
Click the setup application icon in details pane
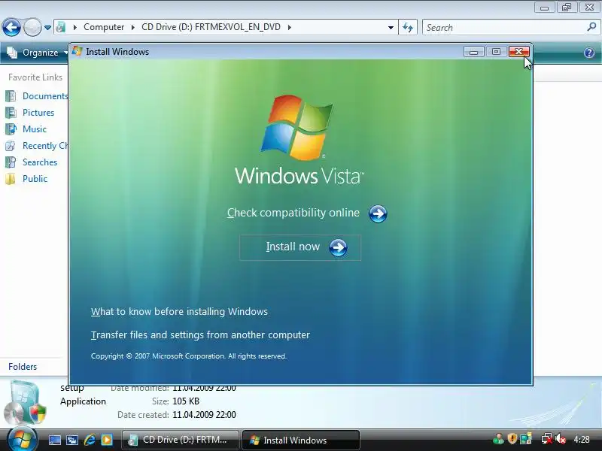click(x=26, y=402)
